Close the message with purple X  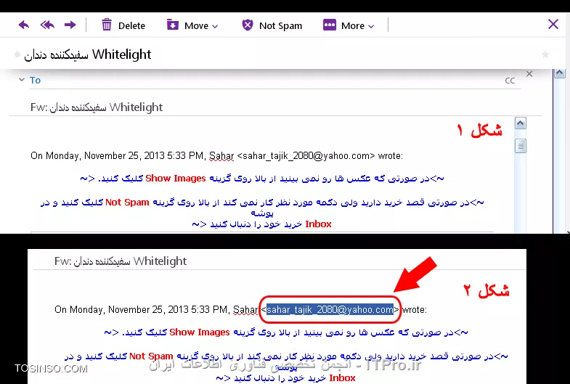tap(553, 25)
